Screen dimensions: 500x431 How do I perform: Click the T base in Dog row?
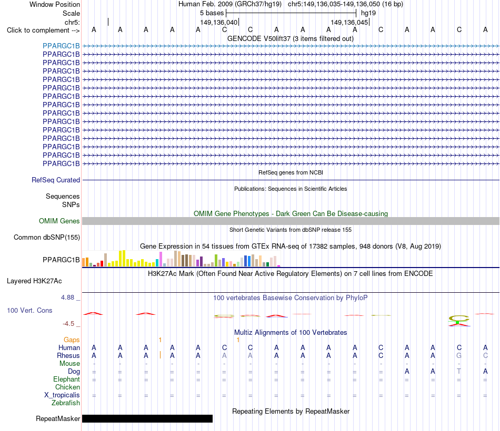click(x=459, y=371)
